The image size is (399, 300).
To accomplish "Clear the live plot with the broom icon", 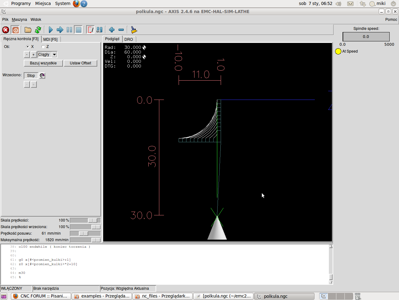I will [134, 30].
